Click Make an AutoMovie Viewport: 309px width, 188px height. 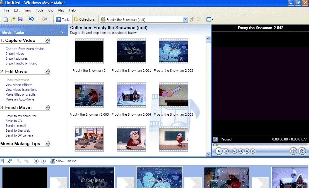20,99
